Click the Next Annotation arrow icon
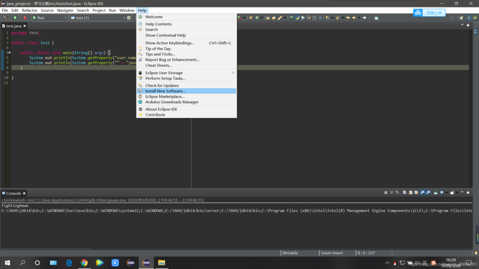Screen dimensions: 479x269 [327, 18]
